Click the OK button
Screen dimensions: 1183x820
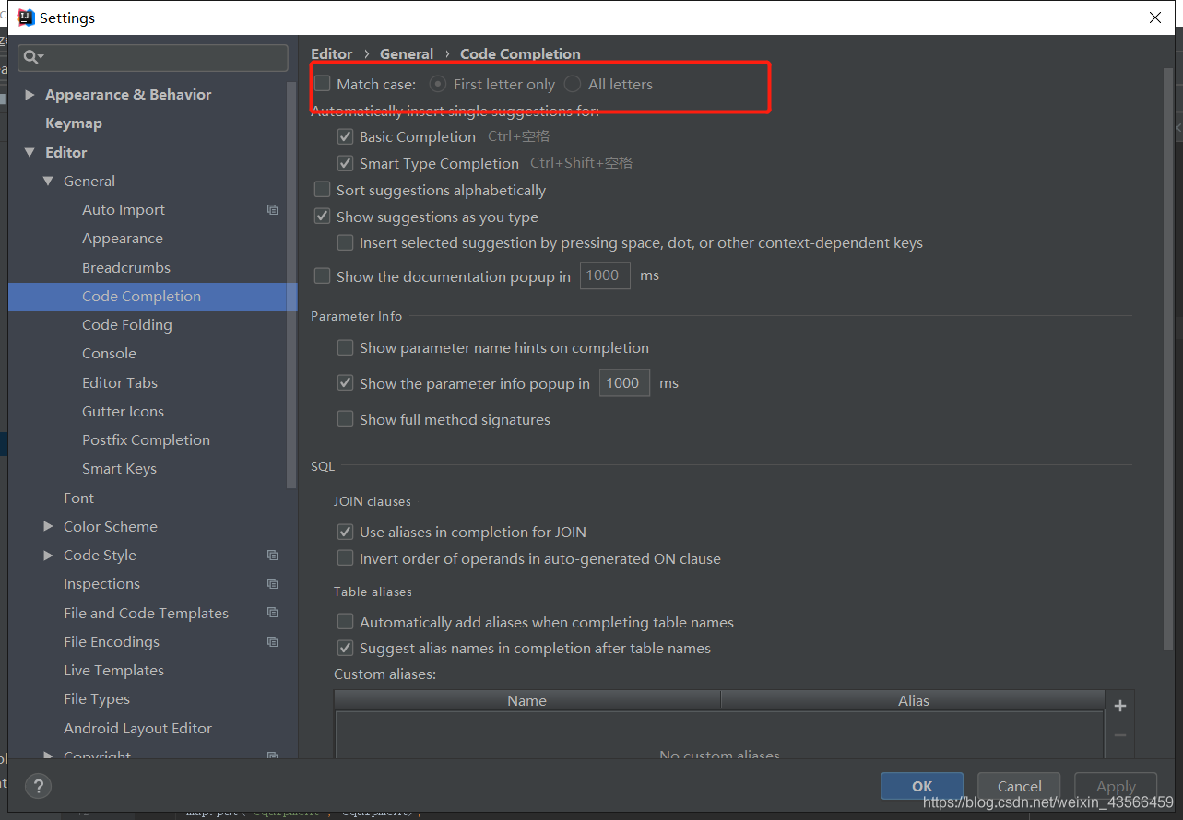pyautogui.click(x=922, y=786)
